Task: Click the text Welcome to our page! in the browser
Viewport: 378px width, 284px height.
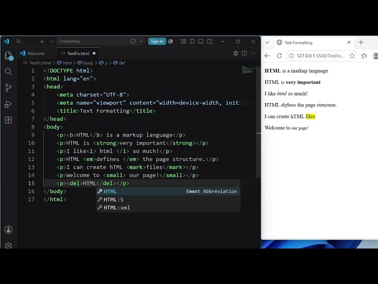Action: (x=286, y=128)
